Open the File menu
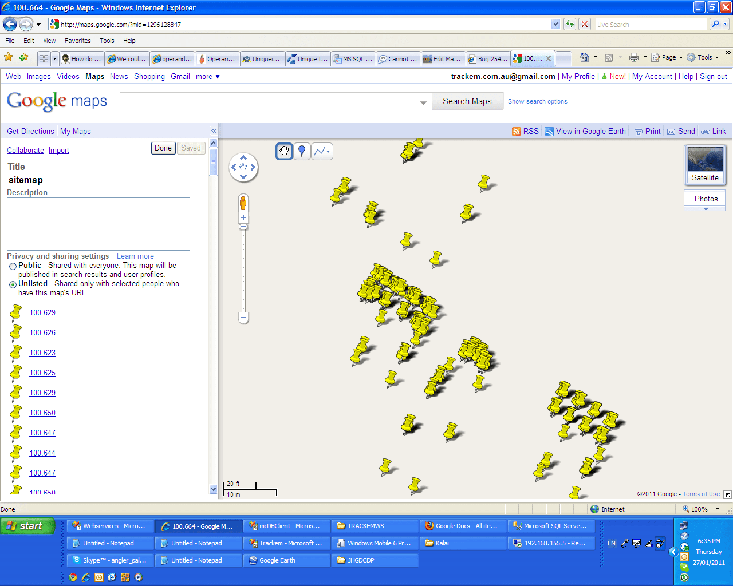 coord(10,41)
